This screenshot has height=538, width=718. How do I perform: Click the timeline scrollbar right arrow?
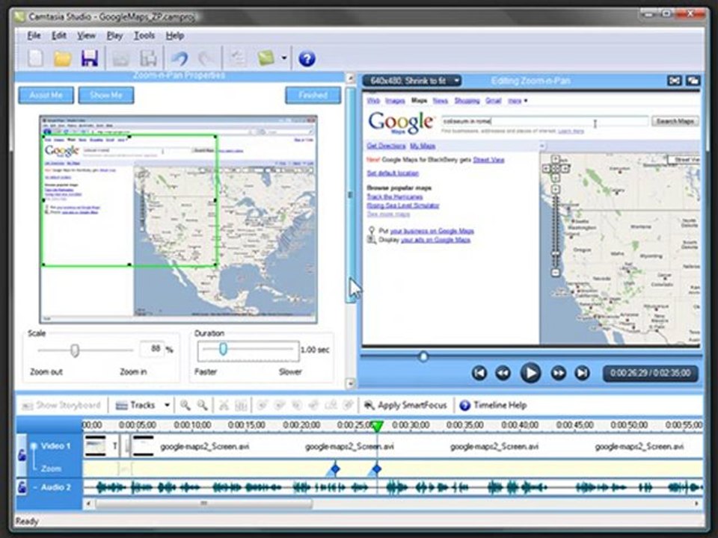tap(697, 504)
